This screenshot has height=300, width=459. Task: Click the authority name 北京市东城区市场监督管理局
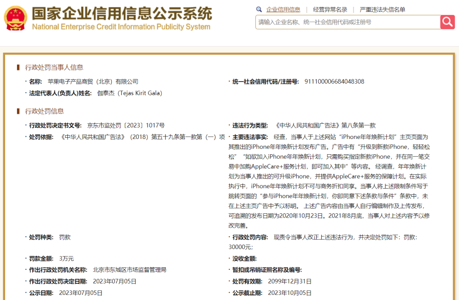129,270
